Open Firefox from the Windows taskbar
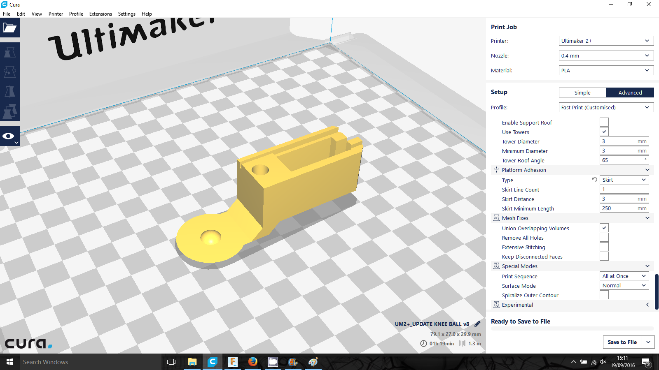 click(252, 362)
